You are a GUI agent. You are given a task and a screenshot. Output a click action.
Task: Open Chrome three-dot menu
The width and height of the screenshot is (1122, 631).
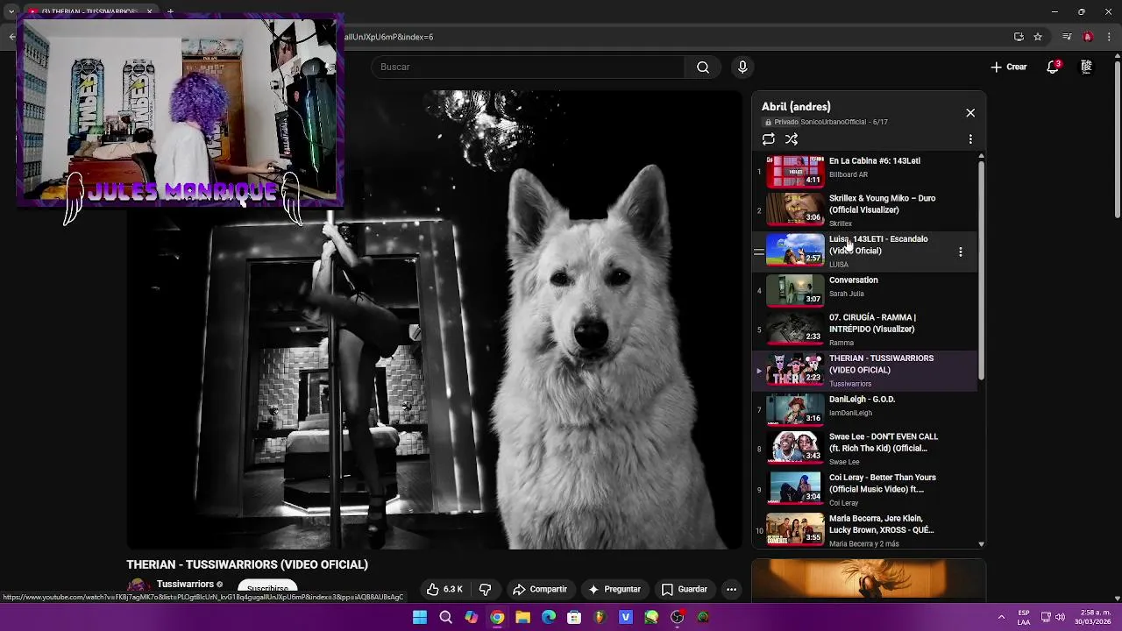[1109, 37]
